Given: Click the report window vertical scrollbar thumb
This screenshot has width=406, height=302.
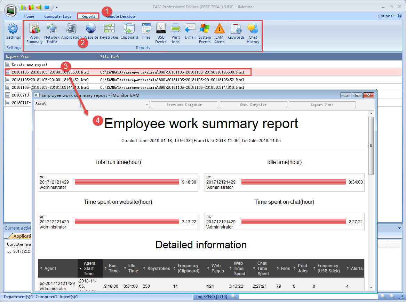Looking at the screenshot, I should pos(371,145).
